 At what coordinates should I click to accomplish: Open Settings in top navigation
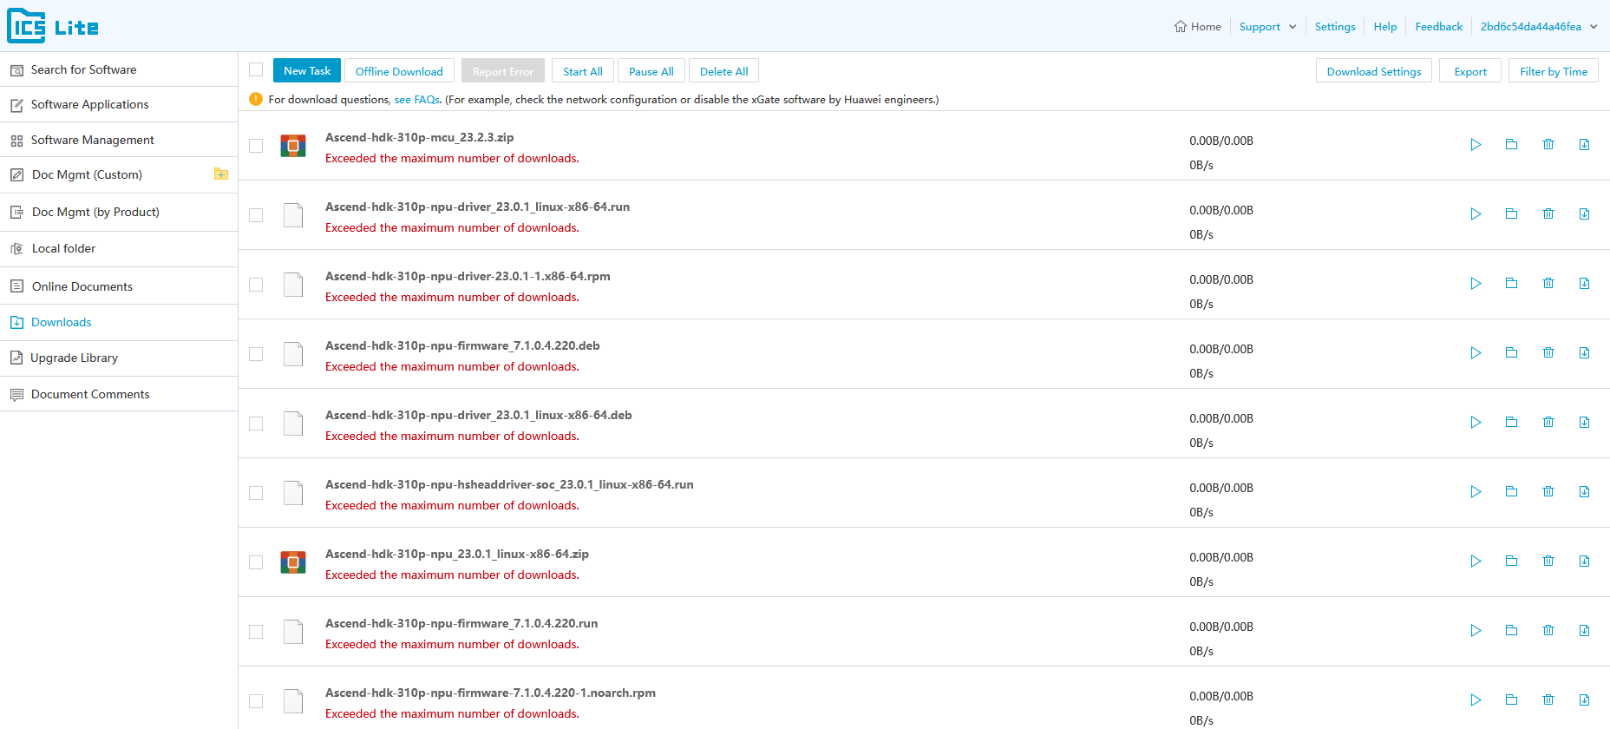[1335, 27]
